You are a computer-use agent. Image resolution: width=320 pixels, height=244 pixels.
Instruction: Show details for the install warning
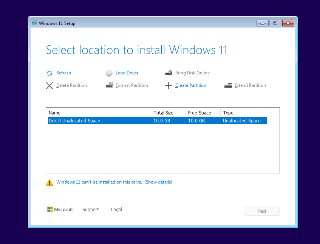(x=158, y=182)
